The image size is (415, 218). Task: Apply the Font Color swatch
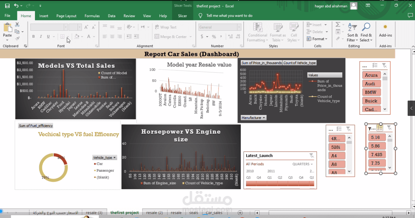[89, 37]
